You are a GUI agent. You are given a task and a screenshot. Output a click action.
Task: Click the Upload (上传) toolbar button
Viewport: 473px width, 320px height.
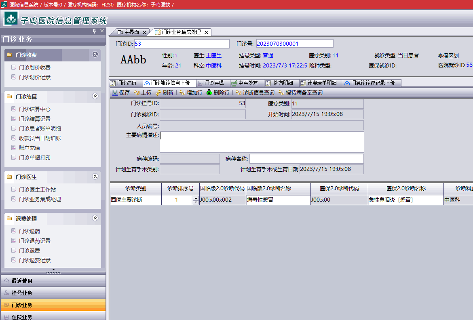[143, 93]
